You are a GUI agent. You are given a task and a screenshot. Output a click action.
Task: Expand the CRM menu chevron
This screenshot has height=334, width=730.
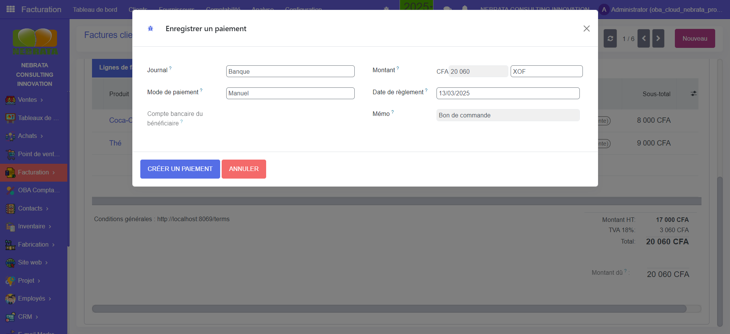(x=37, y=317)
